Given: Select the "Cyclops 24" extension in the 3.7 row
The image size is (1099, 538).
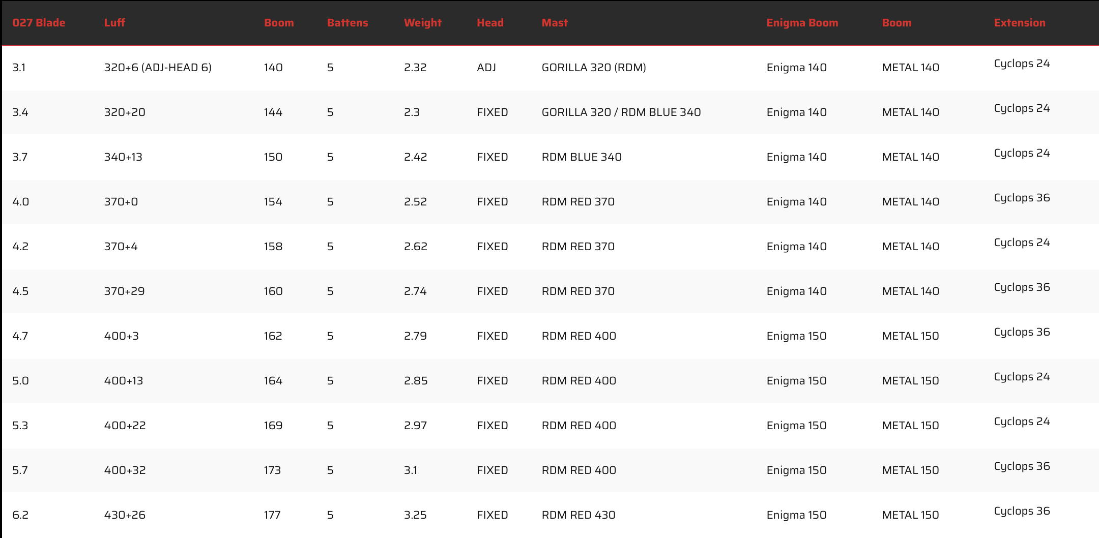Looking at the screenshot, I should click(1022, 153).
